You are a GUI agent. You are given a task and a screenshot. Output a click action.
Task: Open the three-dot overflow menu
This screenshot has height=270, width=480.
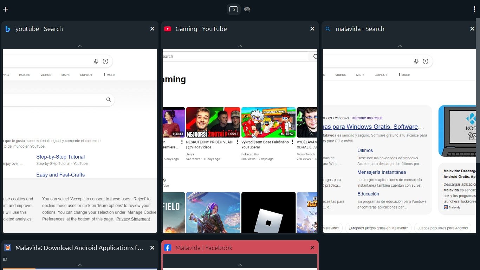(x=474, y=9)
